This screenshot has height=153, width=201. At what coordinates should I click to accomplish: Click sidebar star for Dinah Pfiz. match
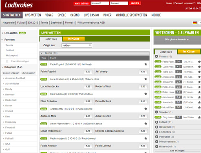[x=199, y=82]
